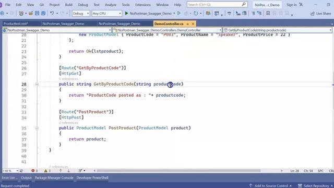Click the Undo icon

(x=52, y=14)
